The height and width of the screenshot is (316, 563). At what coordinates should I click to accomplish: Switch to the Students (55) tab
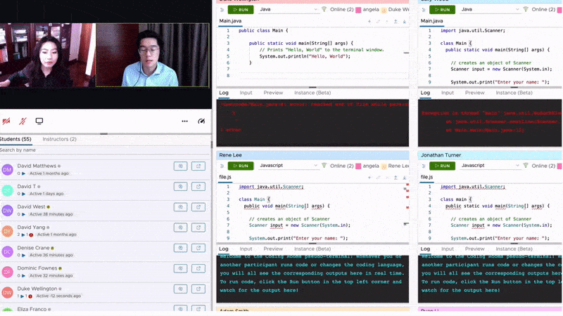15,139
